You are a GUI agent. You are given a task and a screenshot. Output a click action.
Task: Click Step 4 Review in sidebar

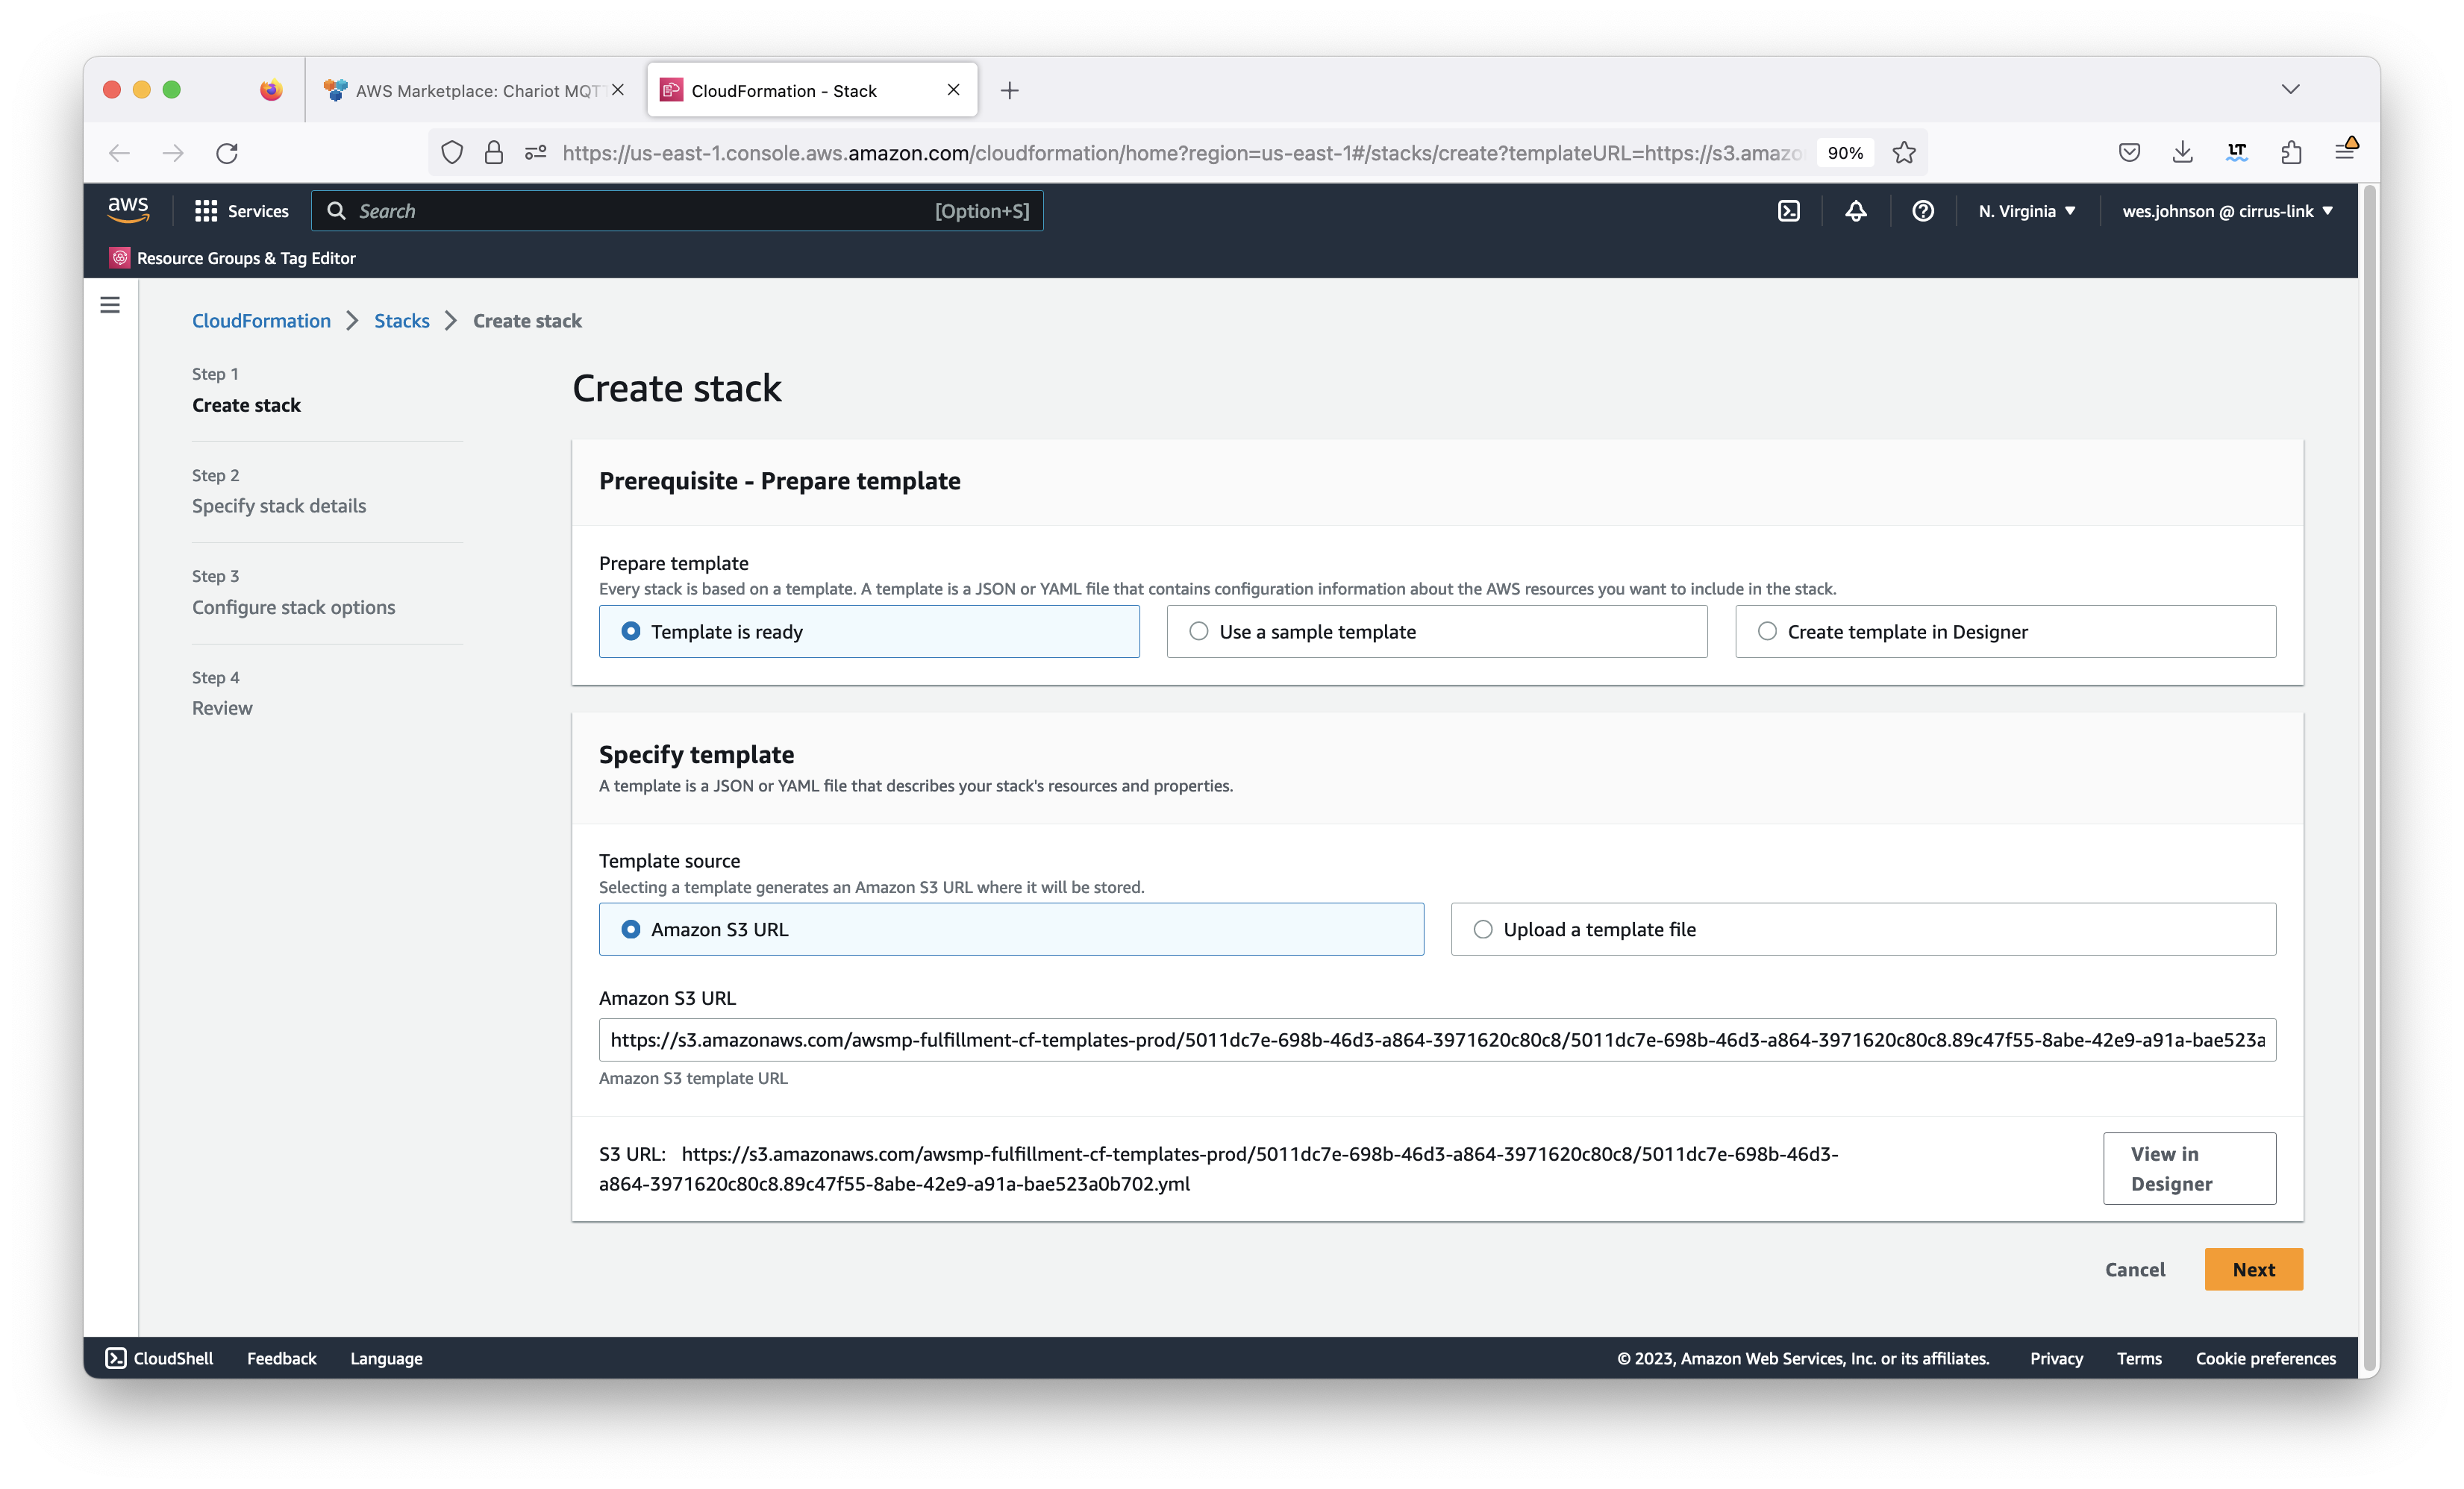click(222, 693)
